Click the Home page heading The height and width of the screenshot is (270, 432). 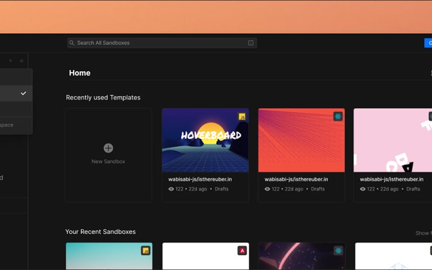79,73
